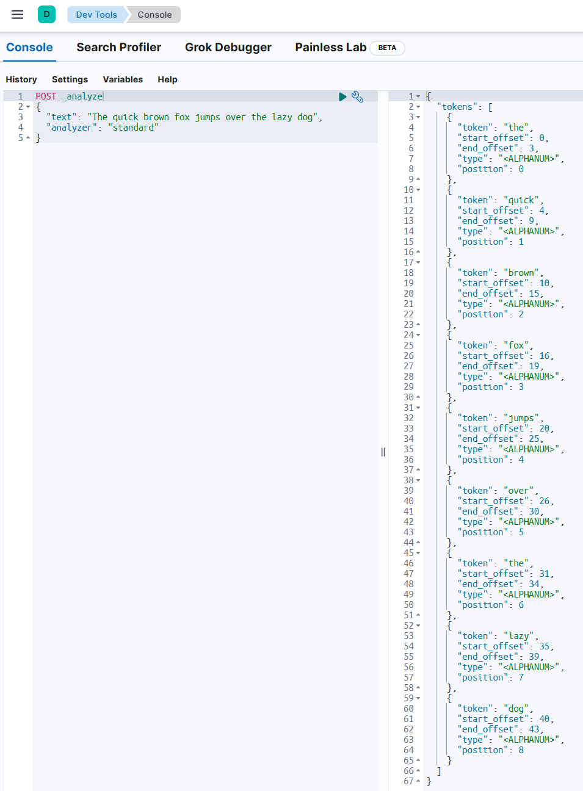Click the fold end marker at line 65
This screenshot has width=583, height=791.
pyautogui.click(x=418, y=760)
